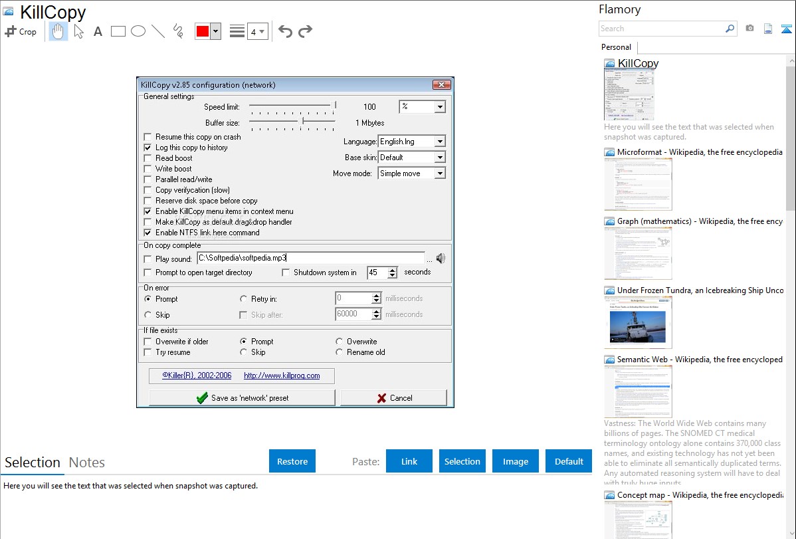Select the straight line tool

pyautogui.click(x=158, y=31)
